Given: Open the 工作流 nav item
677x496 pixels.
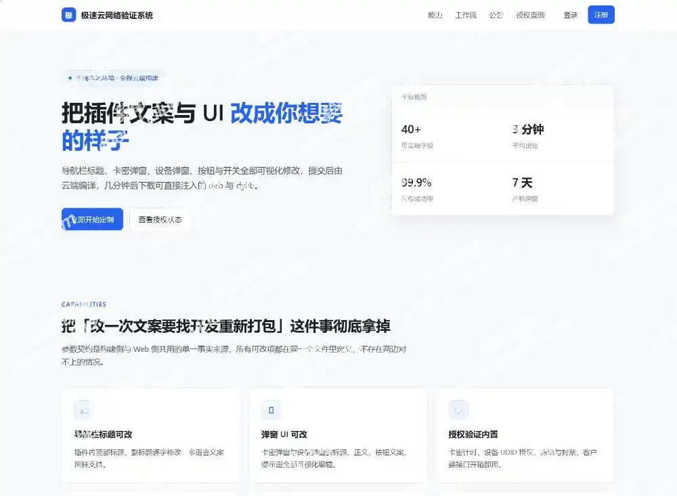Looking at the screenshot, I should coord(466,15).
